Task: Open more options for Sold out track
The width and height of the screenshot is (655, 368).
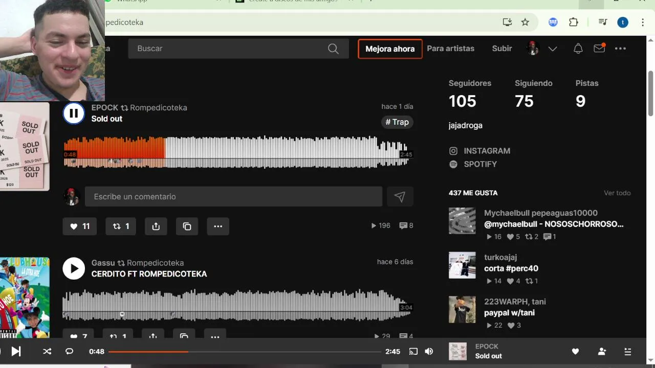Action: (x=218, y=226)
